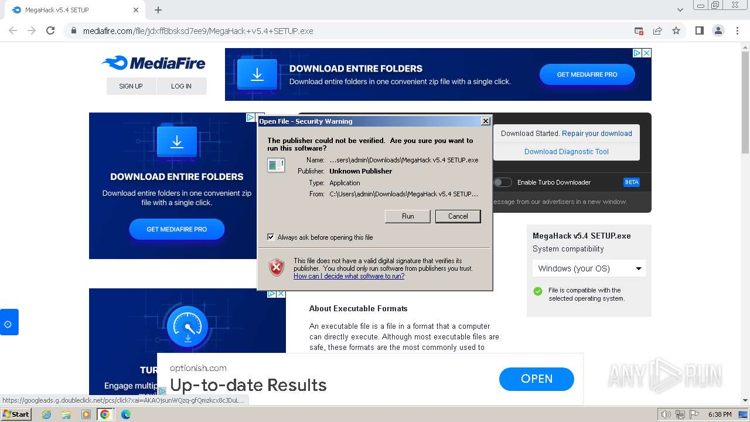Click GET MEDIAFIRE PRO in left ad
This screenshot has height=422, width=750.
click(177, 229)
